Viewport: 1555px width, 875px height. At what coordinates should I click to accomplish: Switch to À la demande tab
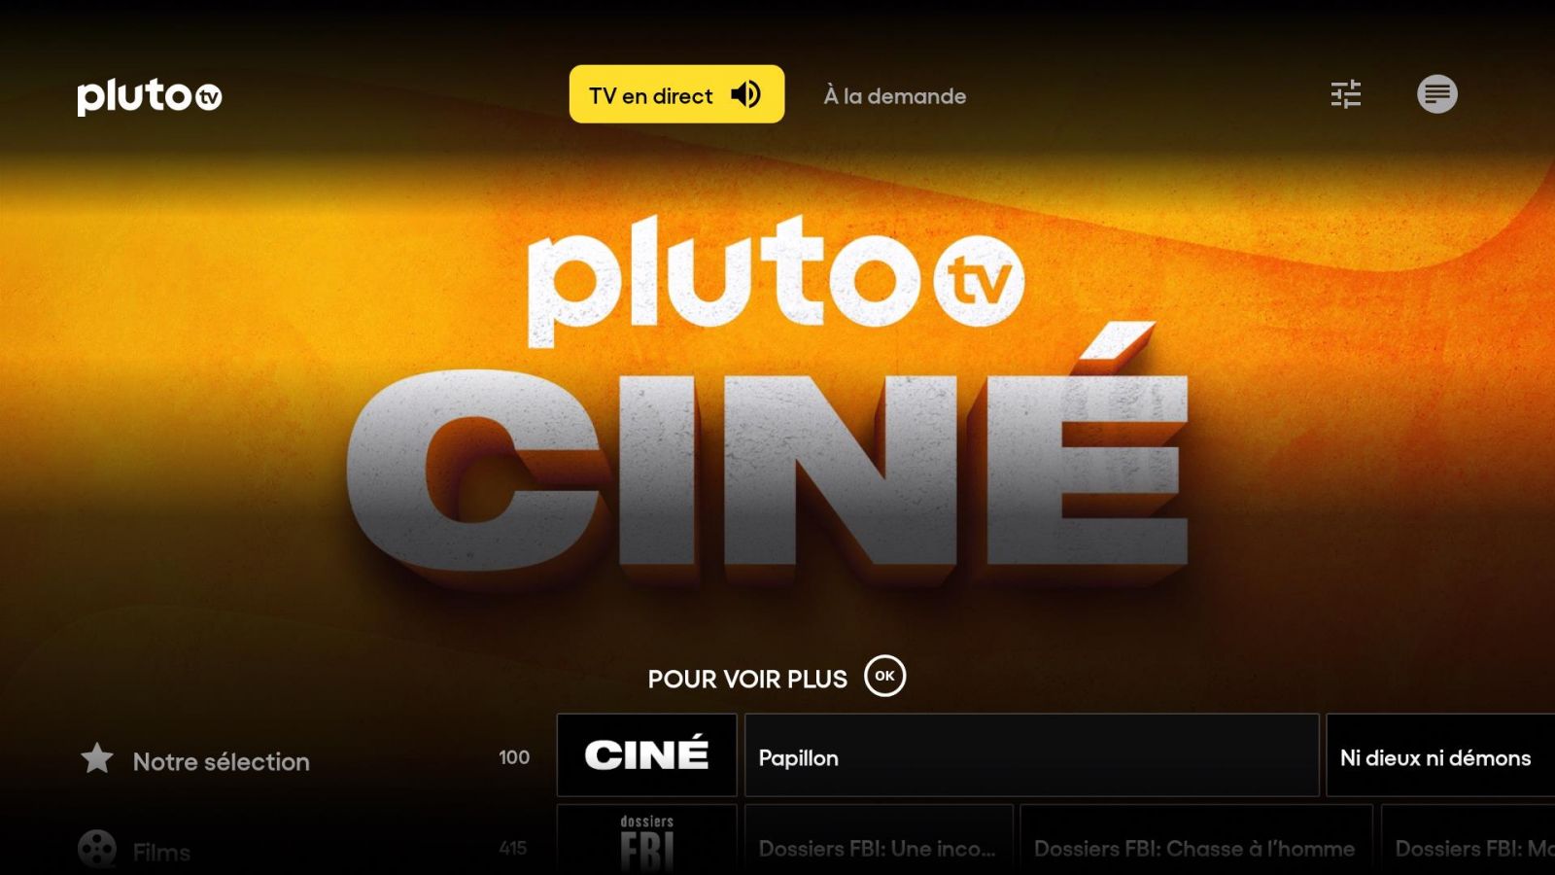[895, 96]
